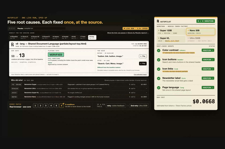225x149 pixels.
Task: Click 'Nemotron Nano' model name in table
Action: click(x=30, y=97)
